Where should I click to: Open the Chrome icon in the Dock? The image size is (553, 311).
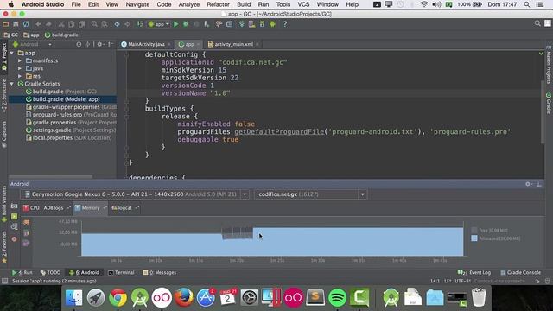pyautogui.click(x=118, y=298)
